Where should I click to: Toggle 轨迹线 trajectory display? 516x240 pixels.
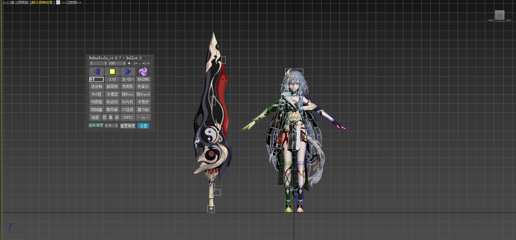click(x=112, y=102)
